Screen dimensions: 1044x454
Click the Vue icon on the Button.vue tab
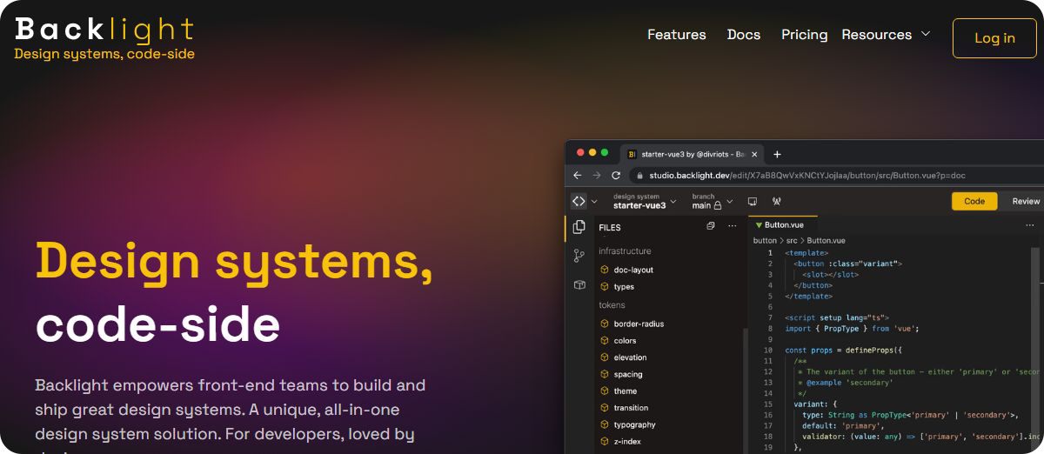coord(759,225)
